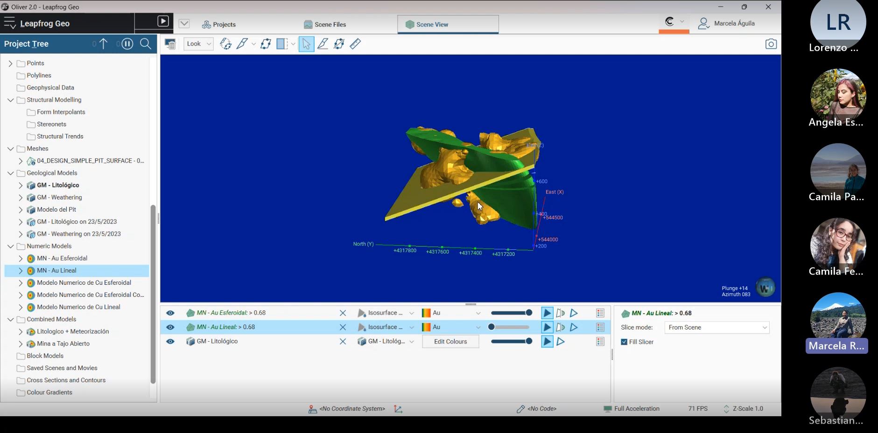Select the rotate slicer orientation tool icon

[226, 44]
